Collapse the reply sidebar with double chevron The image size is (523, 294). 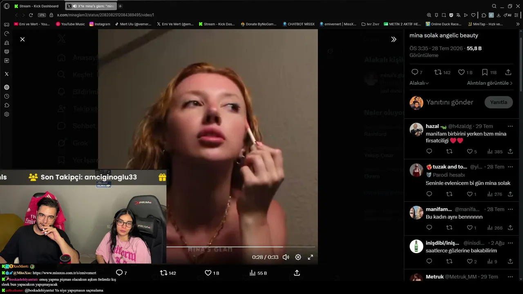tap(393, 39)
